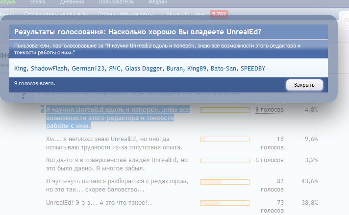349x215 pixels.
Task: Click highlighted option 'Я изучил UnrealEd вдоль и поперёк'
Action: [x=118, y=118]
